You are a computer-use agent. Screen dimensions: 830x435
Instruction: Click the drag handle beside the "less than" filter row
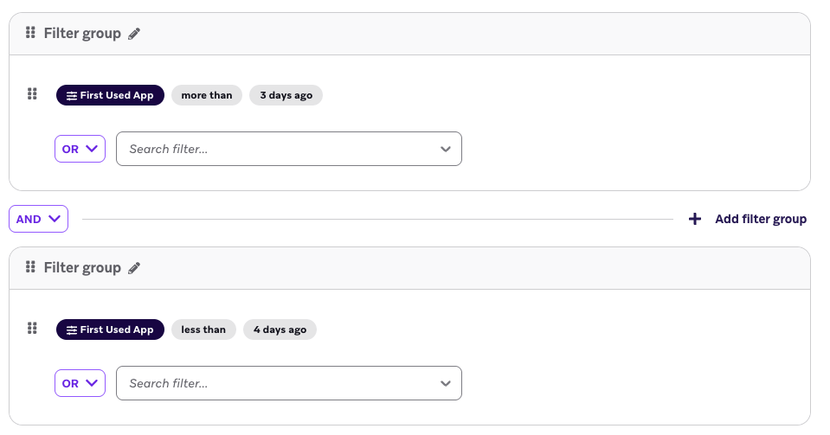[32, 329]
